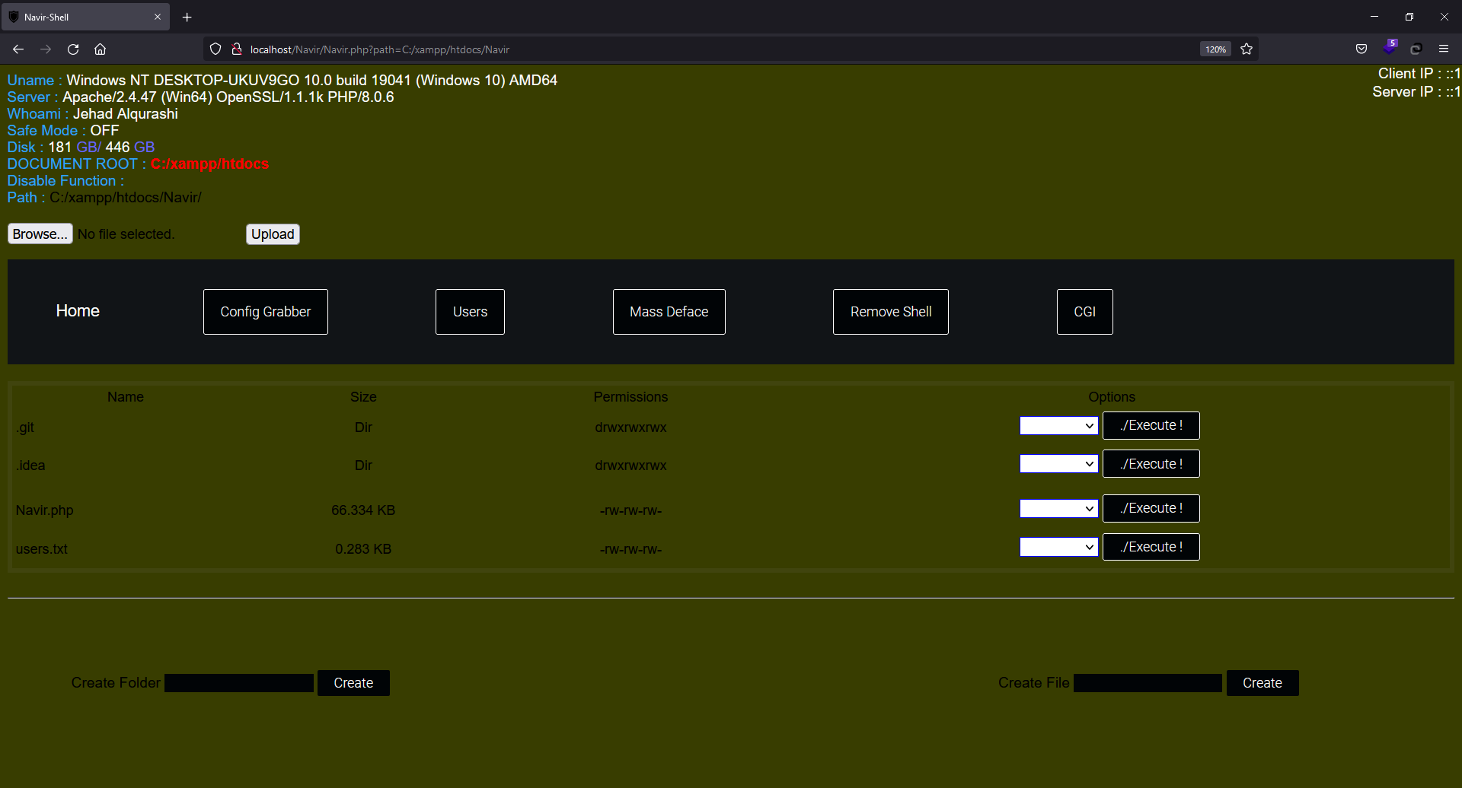1462x788 pixels.
Task: Click the Options column header
Action: click(1112, 397)
